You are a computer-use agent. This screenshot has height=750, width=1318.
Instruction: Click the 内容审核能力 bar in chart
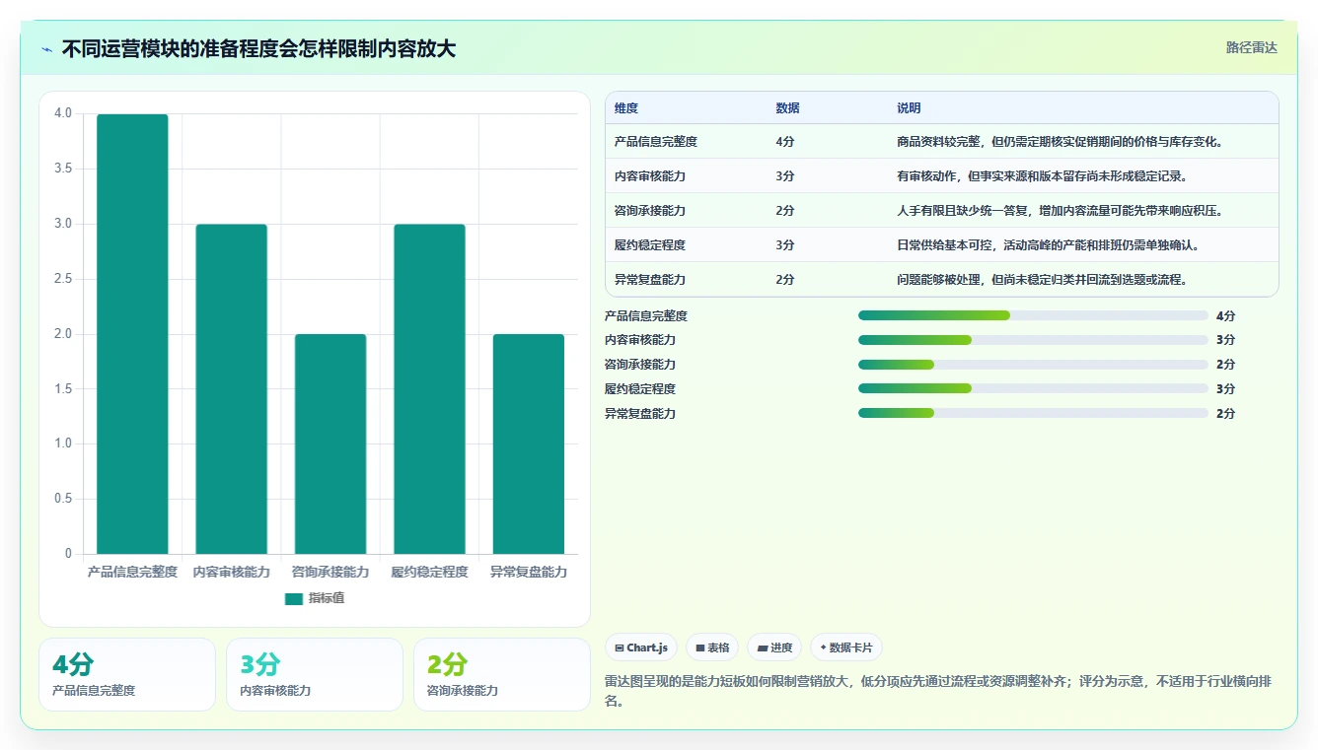232,389
